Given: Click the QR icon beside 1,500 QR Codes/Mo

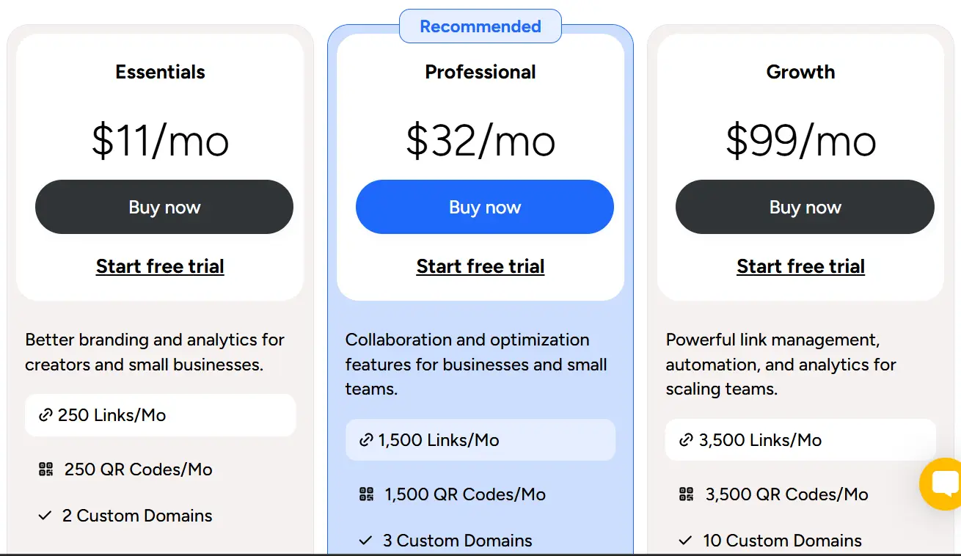Looking at the screenshot, I should click(366, 494).
